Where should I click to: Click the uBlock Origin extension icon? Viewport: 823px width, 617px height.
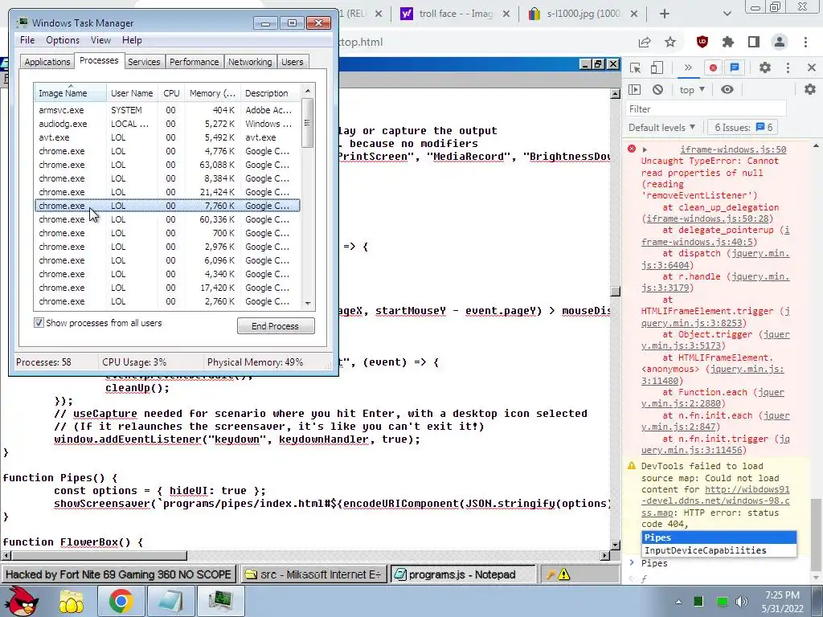[702, 42]
